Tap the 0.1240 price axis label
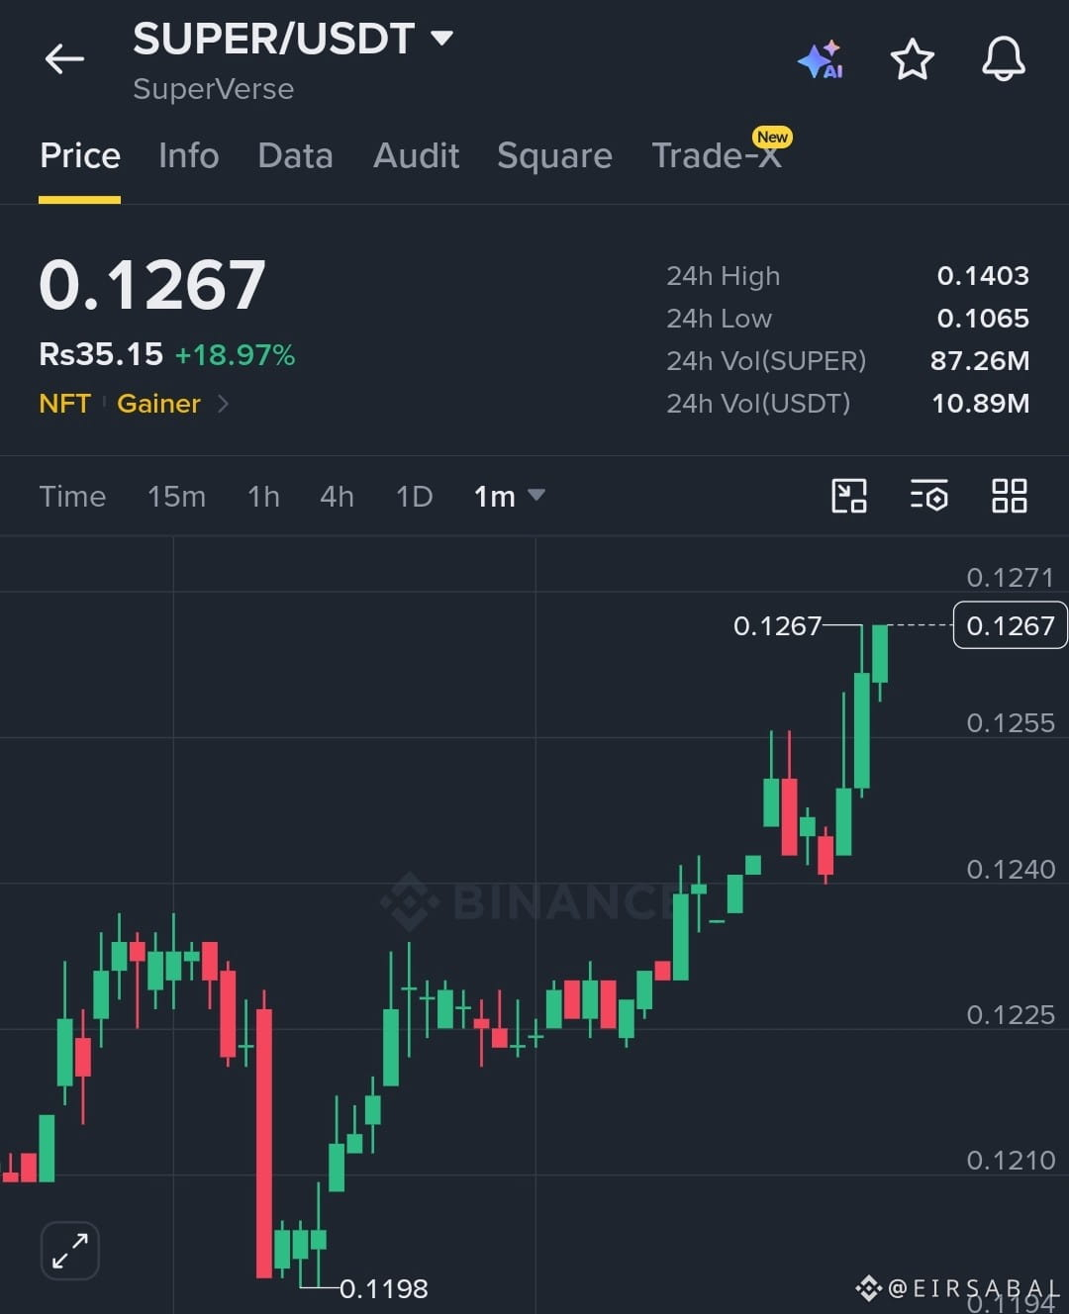 (1011, 869)
